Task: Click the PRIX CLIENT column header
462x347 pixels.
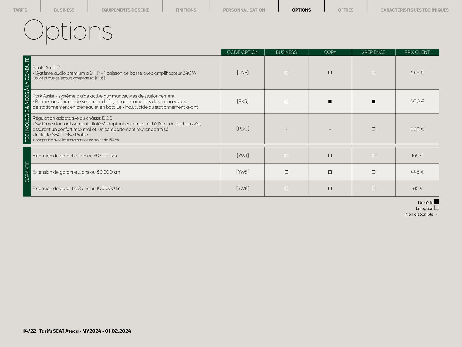Action: point(417,52)
